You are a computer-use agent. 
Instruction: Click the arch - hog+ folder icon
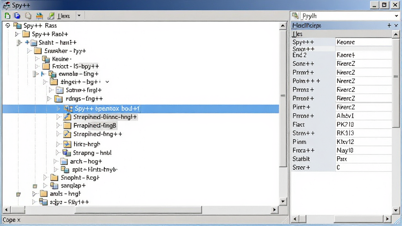pyautogui.click(x=64, y=161)
